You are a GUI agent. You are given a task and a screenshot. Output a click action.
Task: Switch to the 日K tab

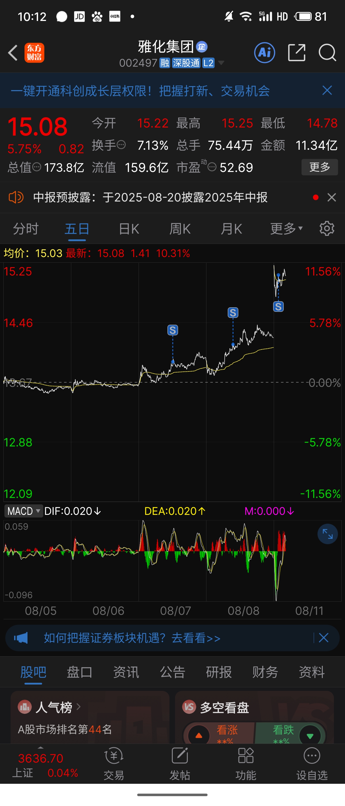click(129, 229)
